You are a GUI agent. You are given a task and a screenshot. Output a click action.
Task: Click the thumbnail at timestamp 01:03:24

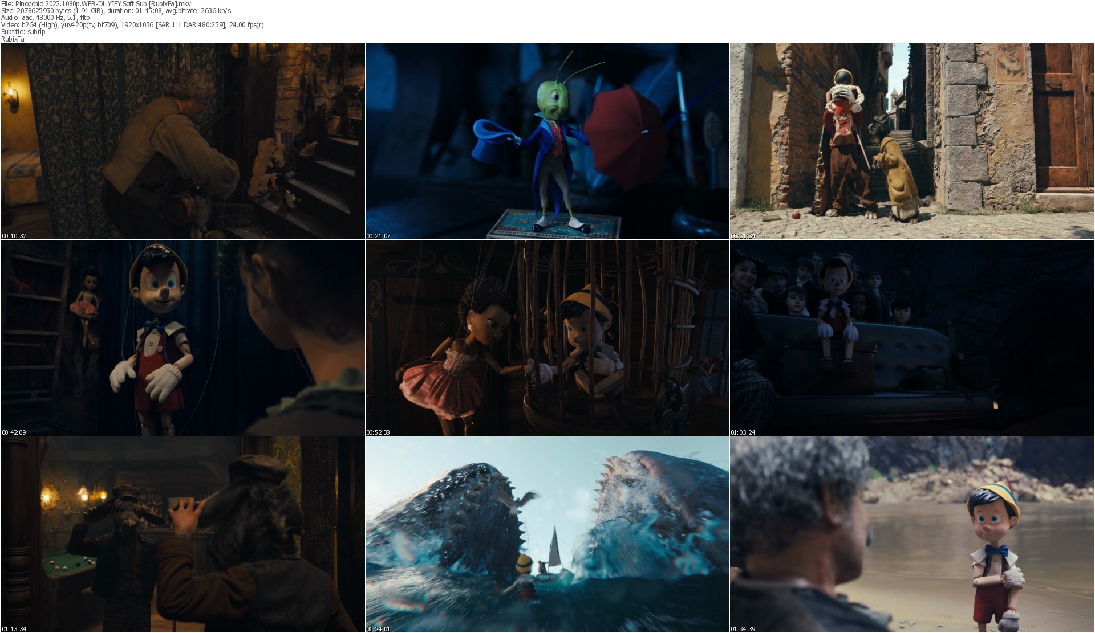(911, 338)
